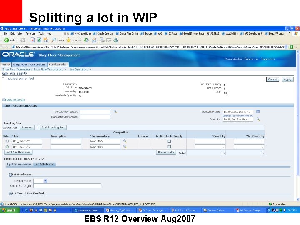300x225 pixels.
Task: Expand the Links bar overflow chevron
Action: [289, 33]
